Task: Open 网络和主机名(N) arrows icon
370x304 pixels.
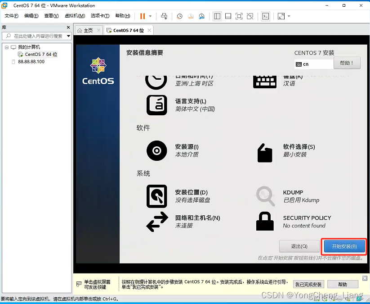Action: (157, 222)
